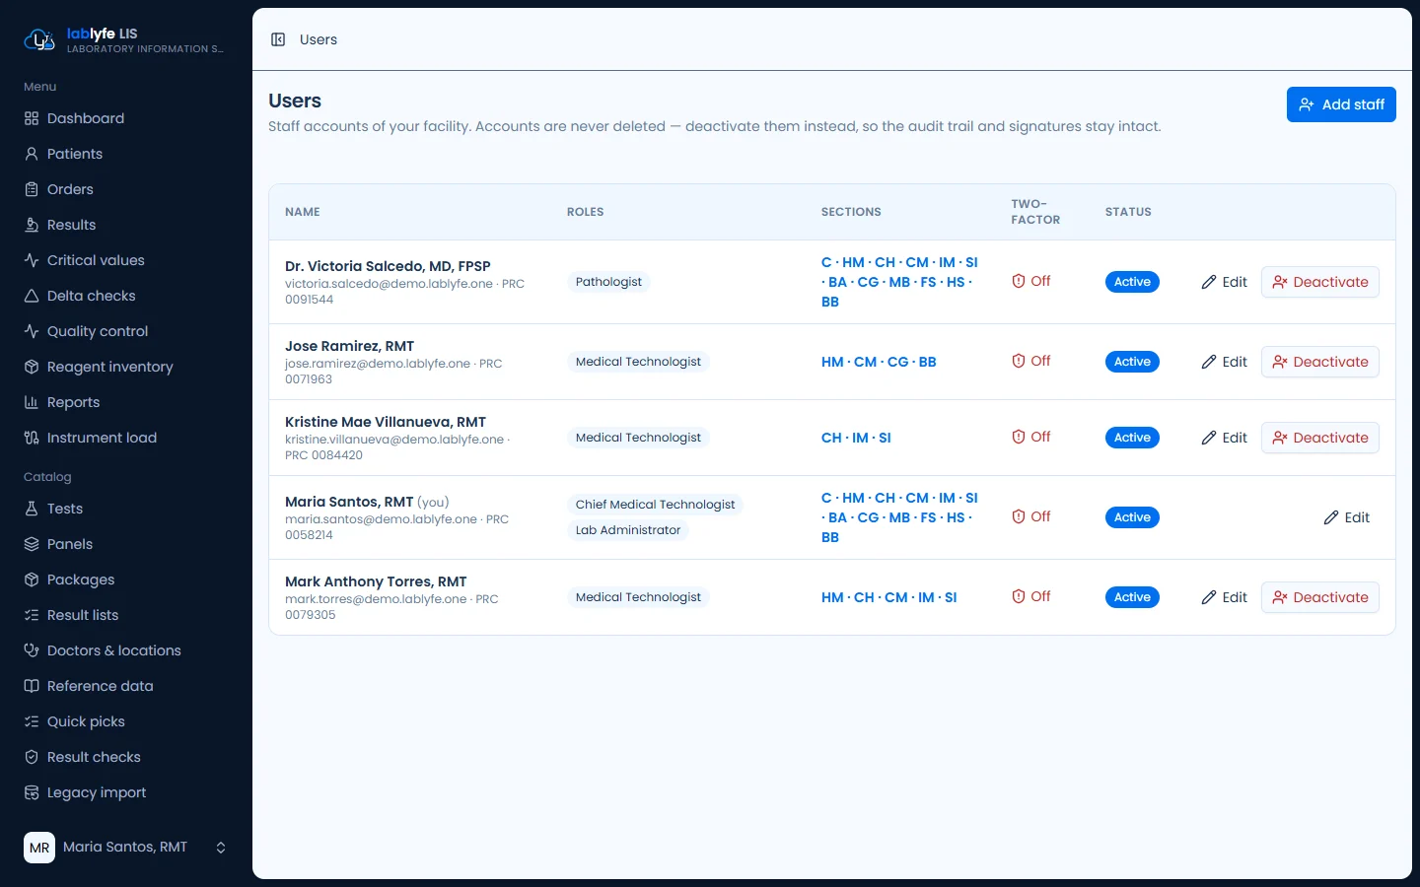Edit Mark Anthony Torres's account

point(1224,597)
